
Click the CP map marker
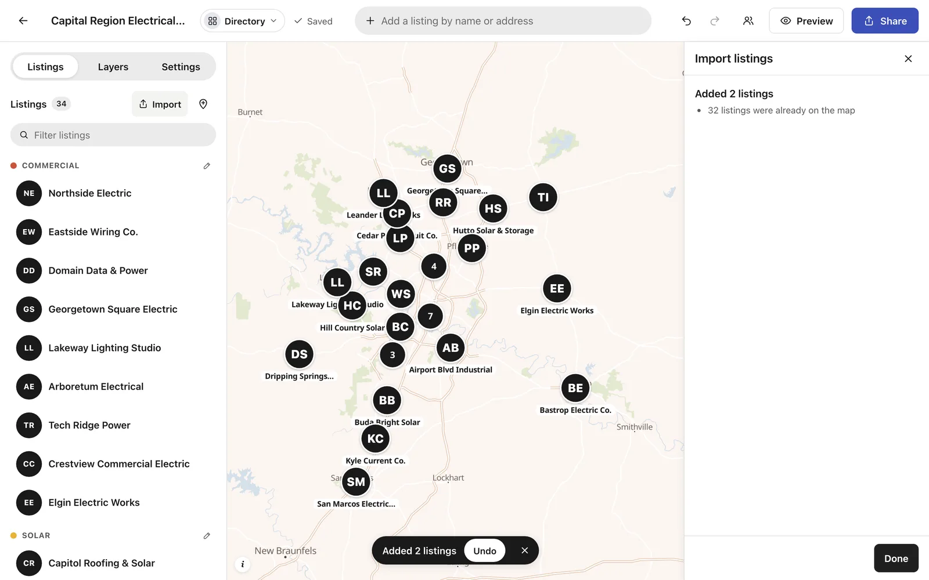(397, 213)
